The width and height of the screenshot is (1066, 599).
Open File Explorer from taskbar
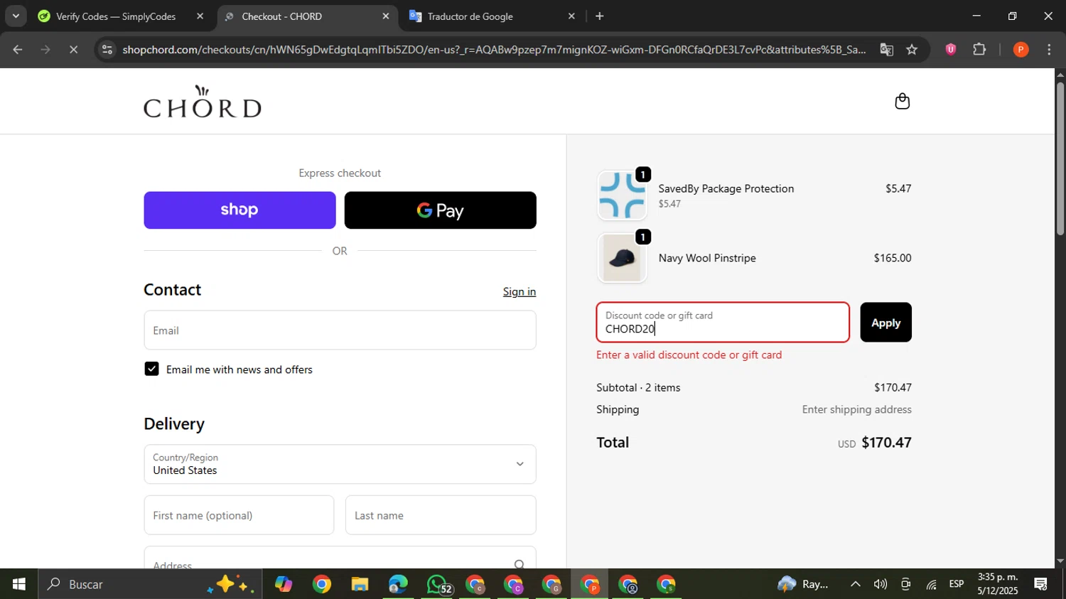pos(360,584)
